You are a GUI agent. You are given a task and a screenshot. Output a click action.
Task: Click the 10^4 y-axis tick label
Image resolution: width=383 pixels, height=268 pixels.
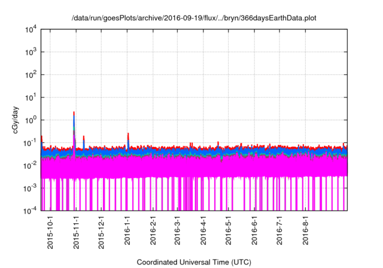(31, 29)
